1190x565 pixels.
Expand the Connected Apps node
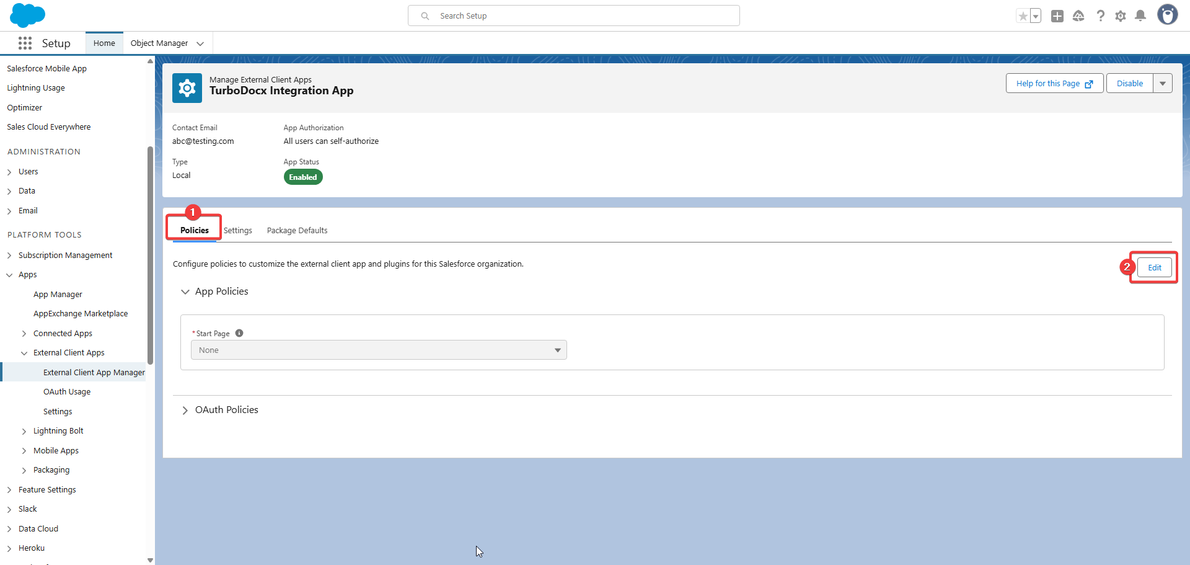pos(24,334)
